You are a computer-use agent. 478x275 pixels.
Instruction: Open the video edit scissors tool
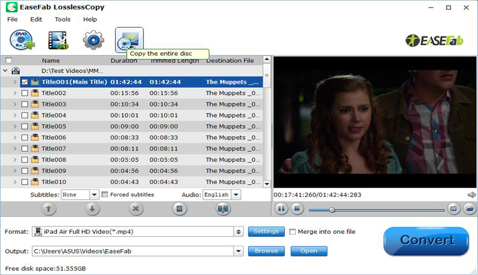58,40
